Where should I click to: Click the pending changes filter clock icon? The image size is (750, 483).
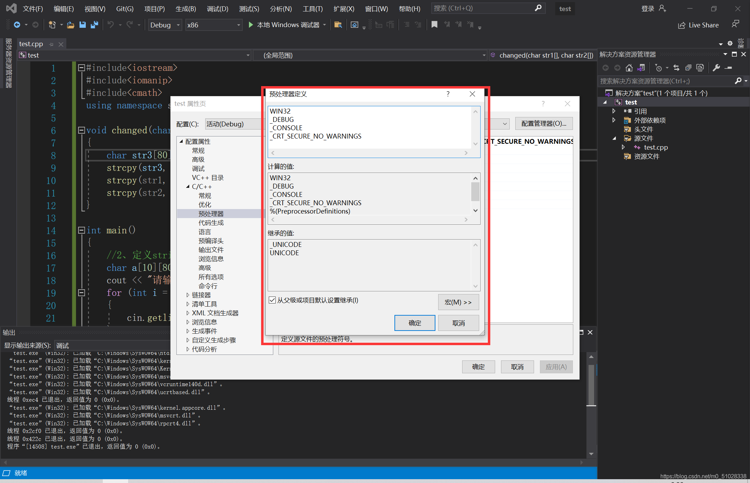658,68
